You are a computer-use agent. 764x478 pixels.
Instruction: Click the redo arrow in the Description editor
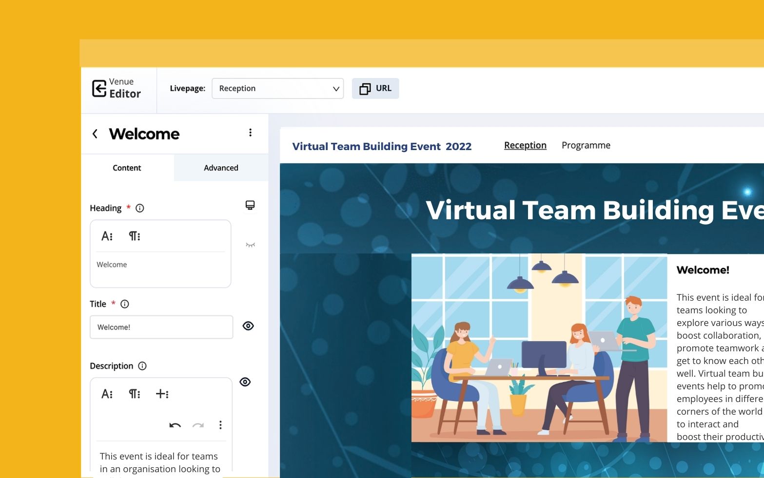[x=198, y=425]
